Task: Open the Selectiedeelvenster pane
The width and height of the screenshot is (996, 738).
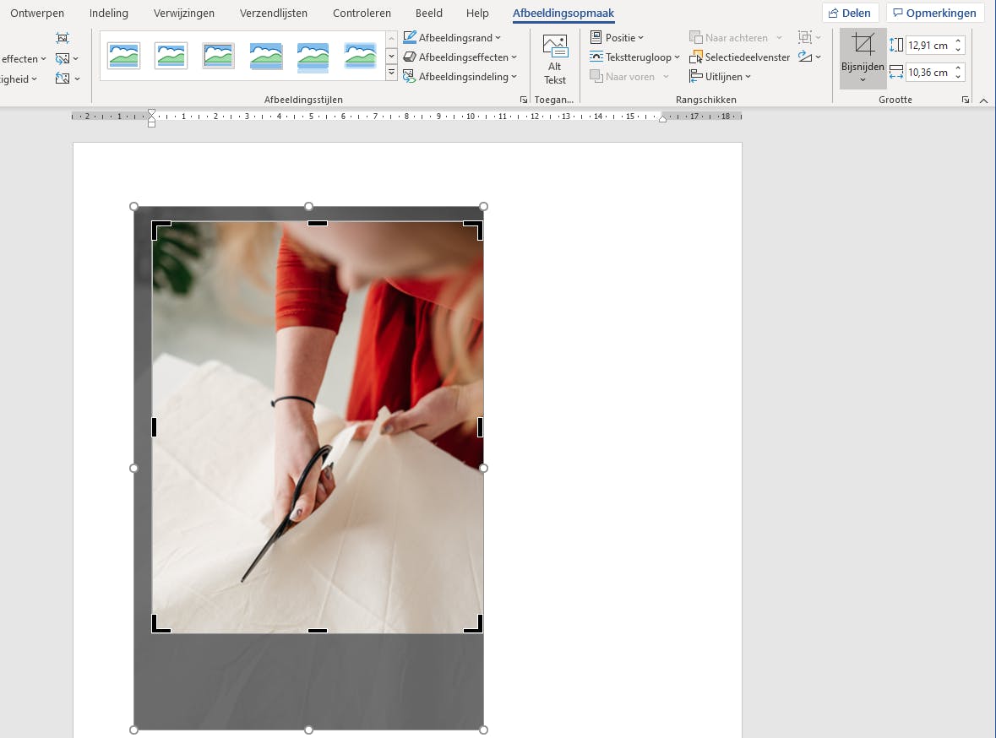Action: [x=740, y=57]
